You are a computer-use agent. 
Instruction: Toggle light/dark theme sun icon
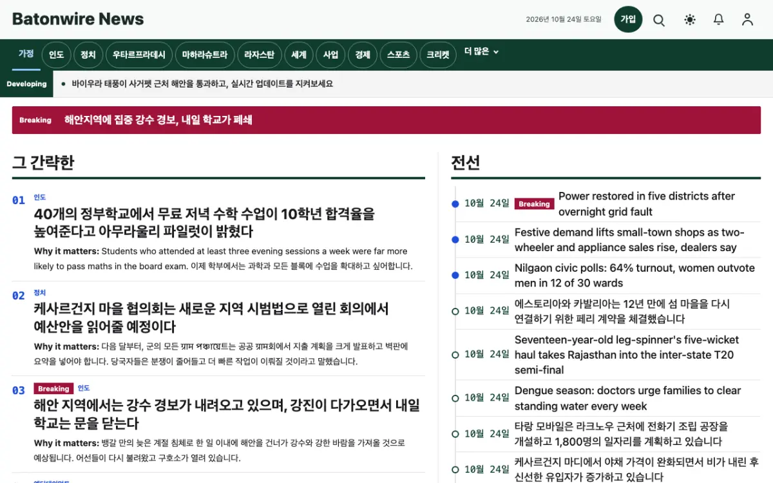pyautogui.click(x=690, y=20)
